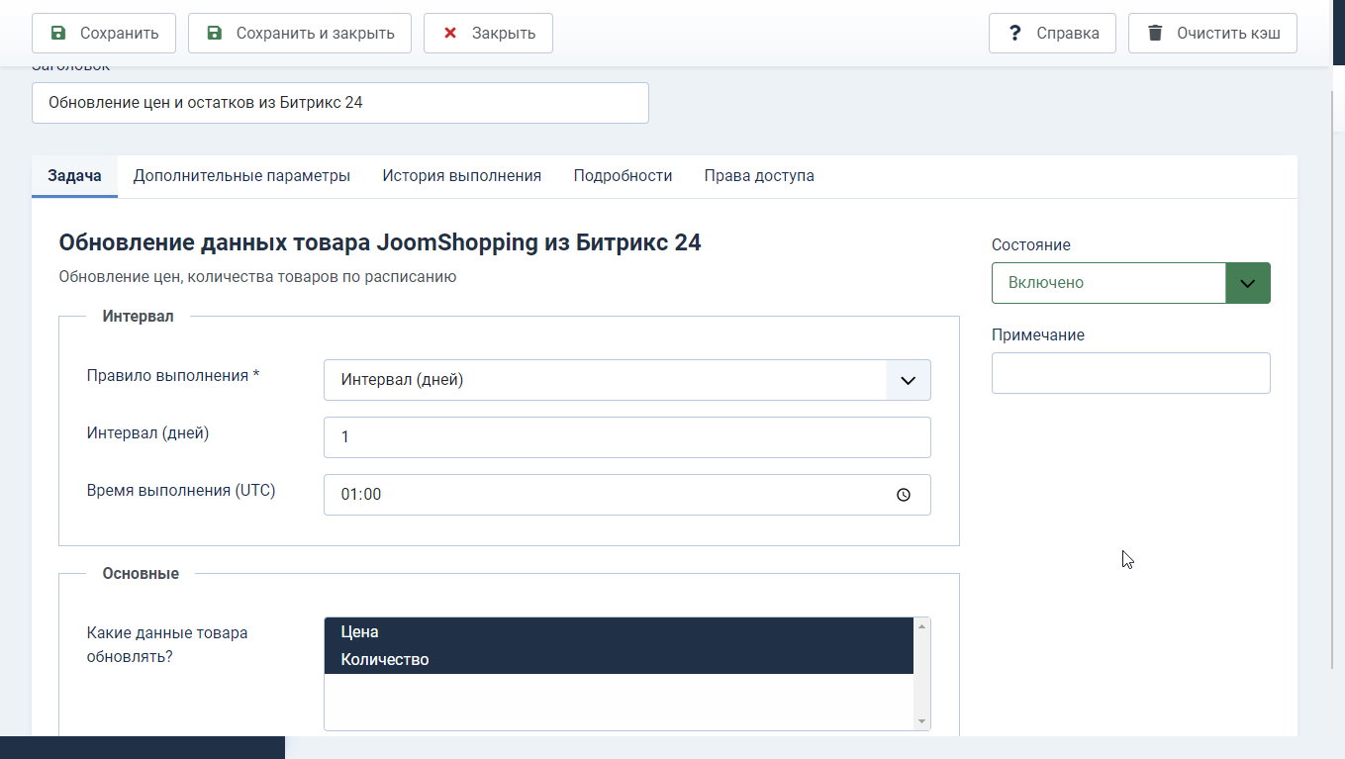The width and height of the screenshot is (1345, 759).
Task: Click the floppy disk save icon
Action: (56, 32)
